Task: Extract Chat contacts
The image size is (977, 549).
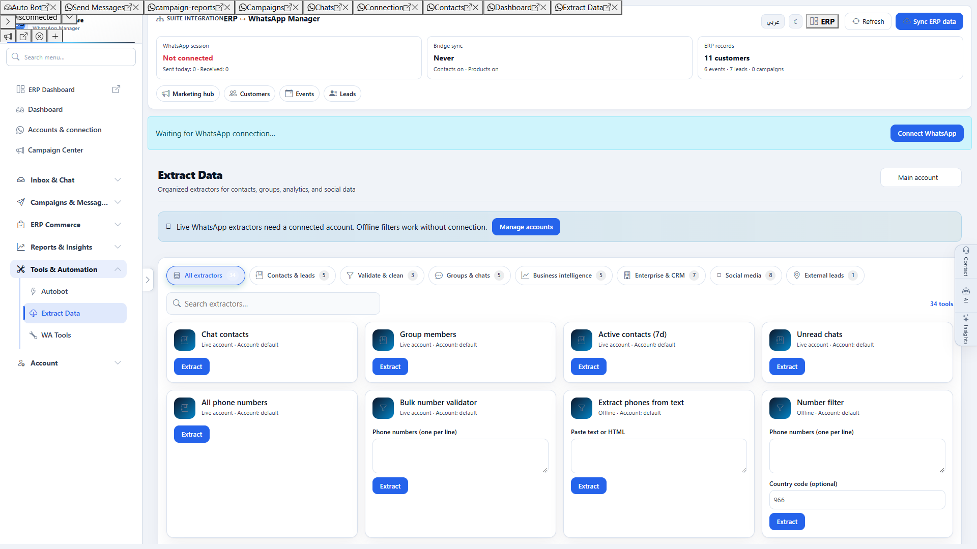Action: [192, 367]
